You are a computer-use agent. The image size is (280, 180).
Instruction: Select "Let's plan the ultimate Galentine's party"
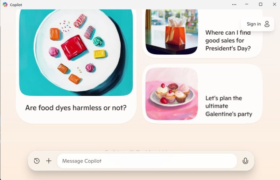pyautogui.click(x=229, y=106)
